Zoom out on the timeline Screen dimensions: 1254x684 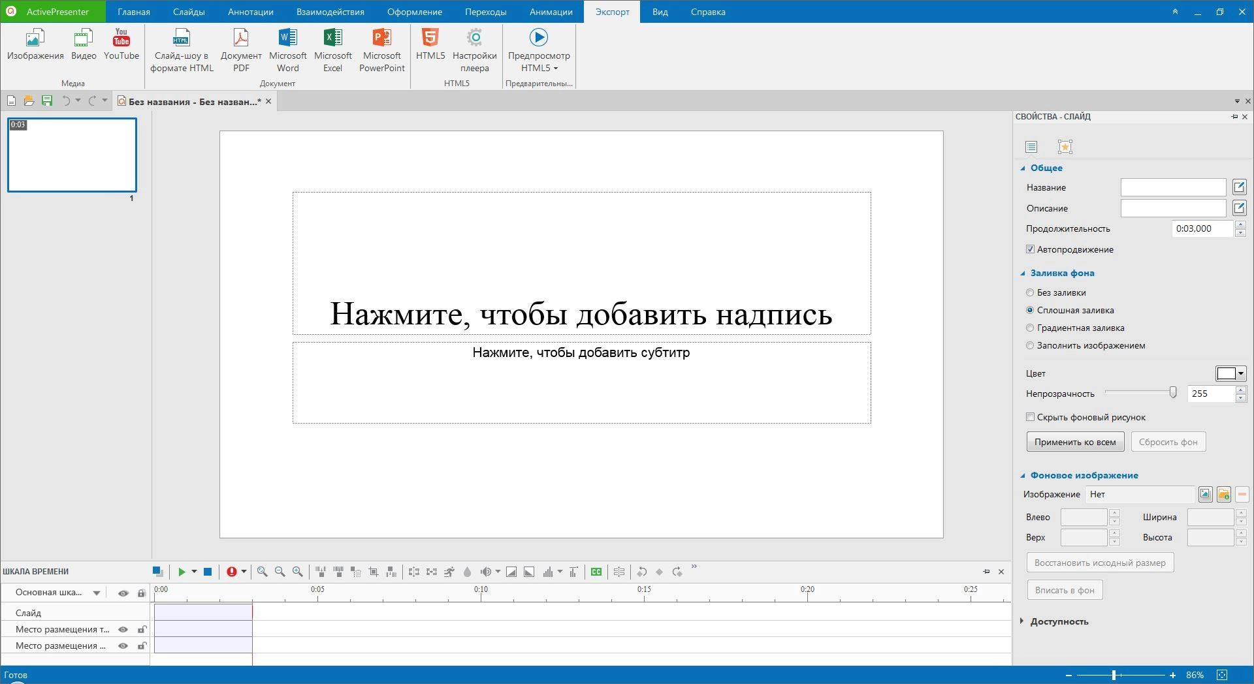[280, 572]
